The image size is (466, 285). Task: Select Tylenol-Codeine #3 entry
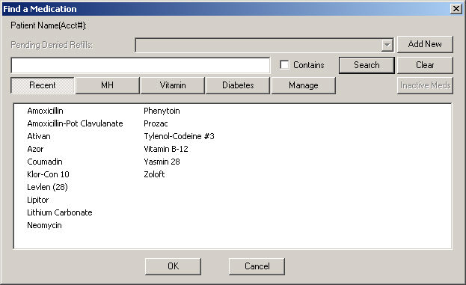(180, 136)
